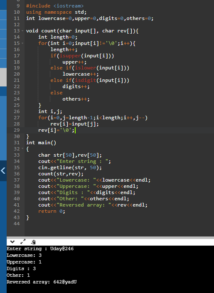Click the 'void count(char input[], char rev[])' line
Screen dimensions: 214x293
[82, 31]
